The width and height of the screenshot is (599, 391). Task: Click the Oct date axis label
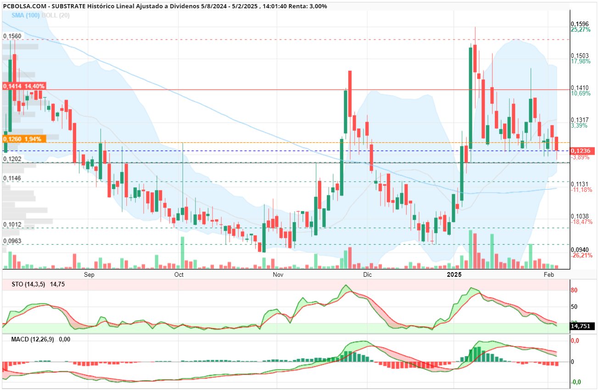(179, 274)
